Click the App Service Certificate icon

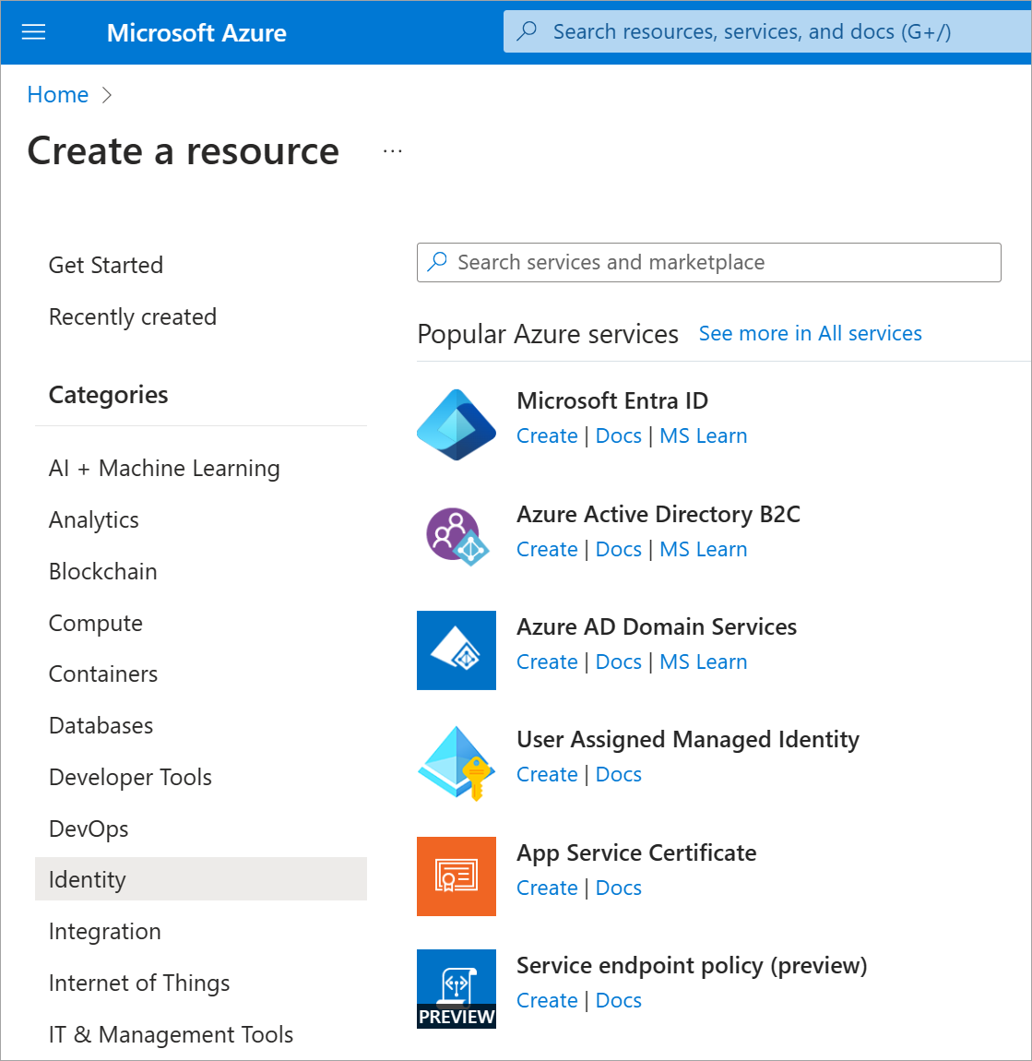tap(457, 876)
